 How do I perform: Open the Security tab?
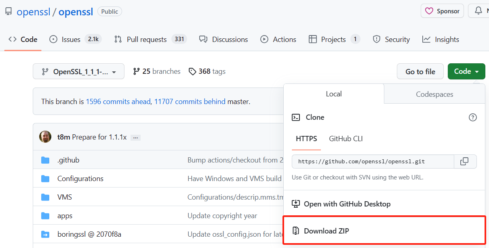point(391,39)
